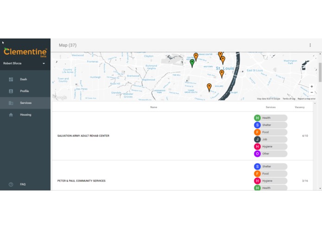Click the Google logo on the map
The height and width of the screenshot is (229, 322).
pos(60,97)
